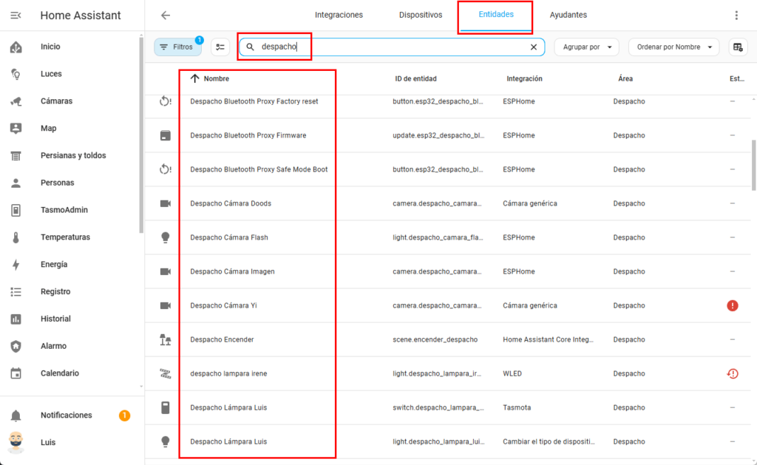The image size is (757, 465).
Task: Click the back arrow in header
Action: coord(166,15)
